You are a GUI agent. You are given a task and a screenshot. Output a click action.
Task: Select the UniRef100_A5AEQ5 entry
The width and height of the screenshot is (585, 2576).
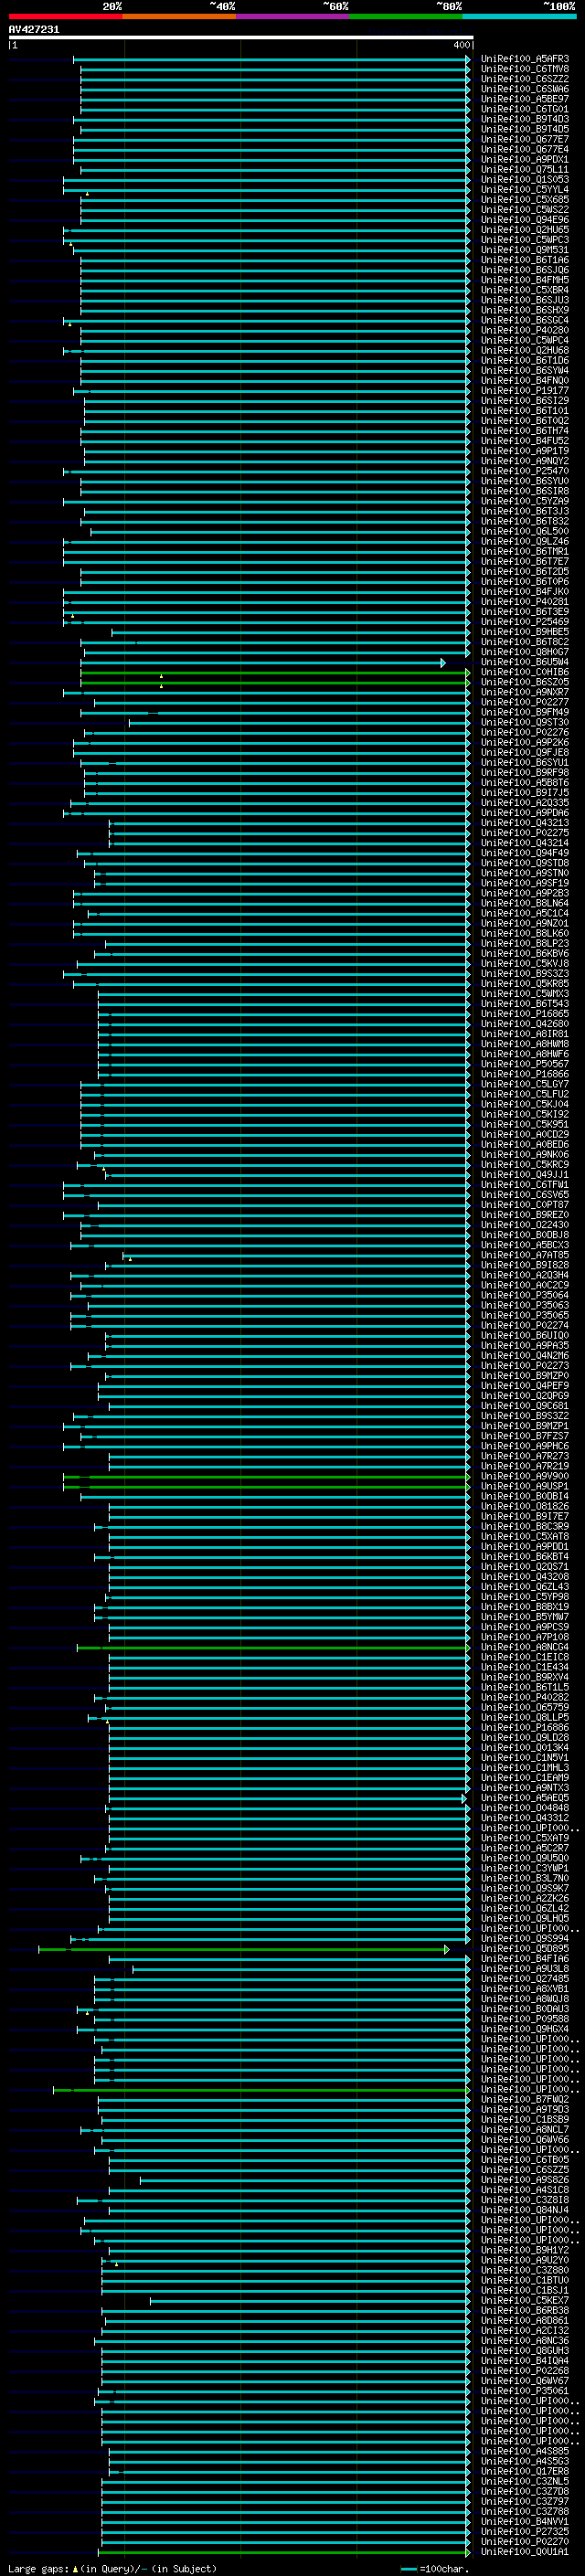524,1797
